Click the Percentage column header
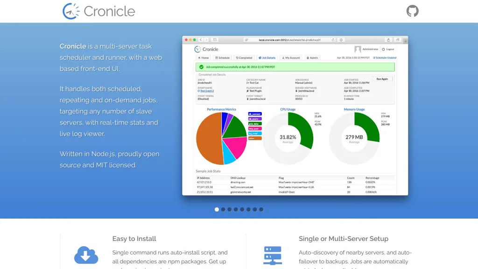This screenshot has height=269, width=478. click(x=372, y=178)
